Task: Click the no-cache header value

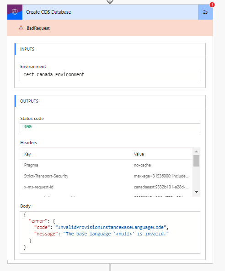Action: pos(142,165)
